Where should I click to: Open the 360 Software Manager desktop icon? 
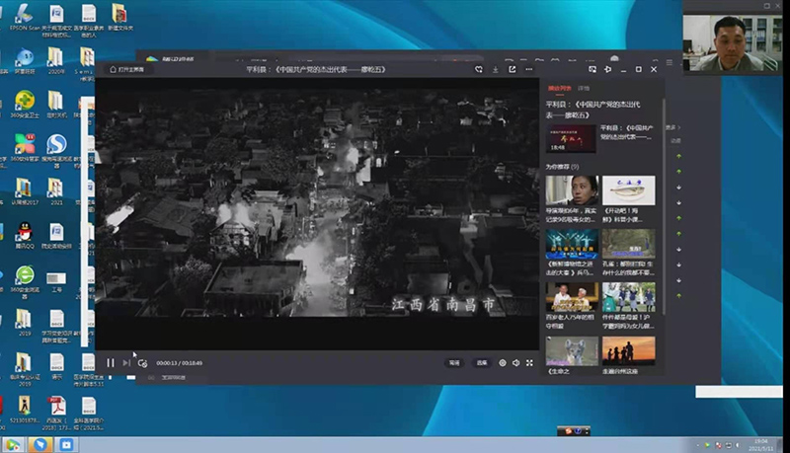click(x=24, y=147)
